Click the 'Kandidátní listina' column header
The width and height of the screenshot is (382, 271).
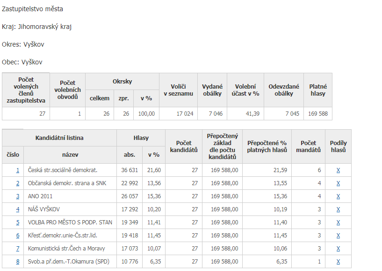tap(59, 138)
